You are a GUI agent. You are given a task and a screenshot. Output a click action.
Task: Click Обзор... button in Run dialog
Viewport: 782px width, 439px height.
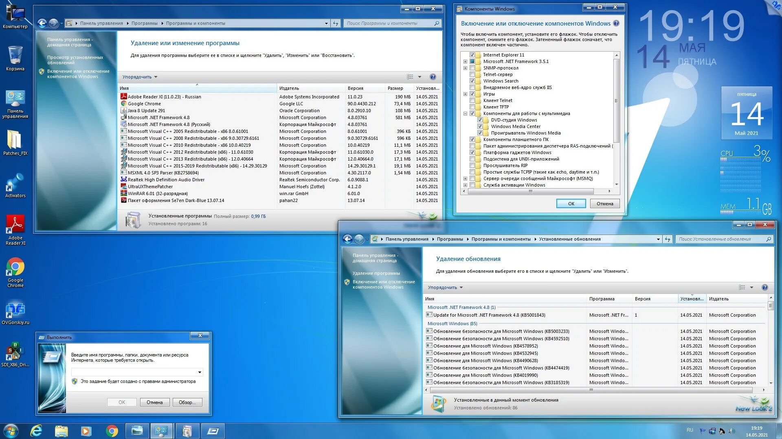tap(187, 402)
